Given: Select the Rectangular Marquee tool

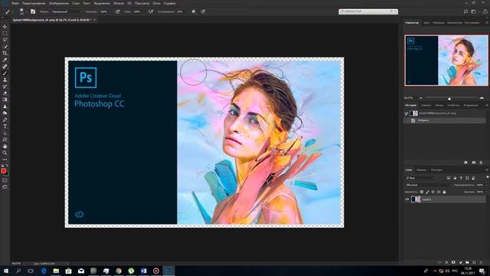Looking at the screenshot, I should tap(5, 33).
